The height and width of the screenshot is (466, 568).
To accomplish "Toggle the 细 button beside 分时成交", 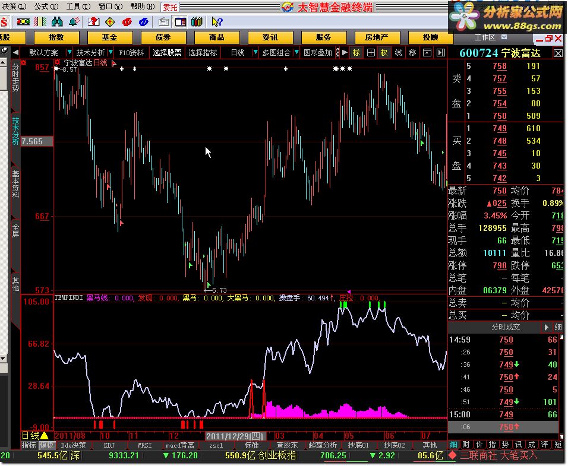I will [558, 327].
